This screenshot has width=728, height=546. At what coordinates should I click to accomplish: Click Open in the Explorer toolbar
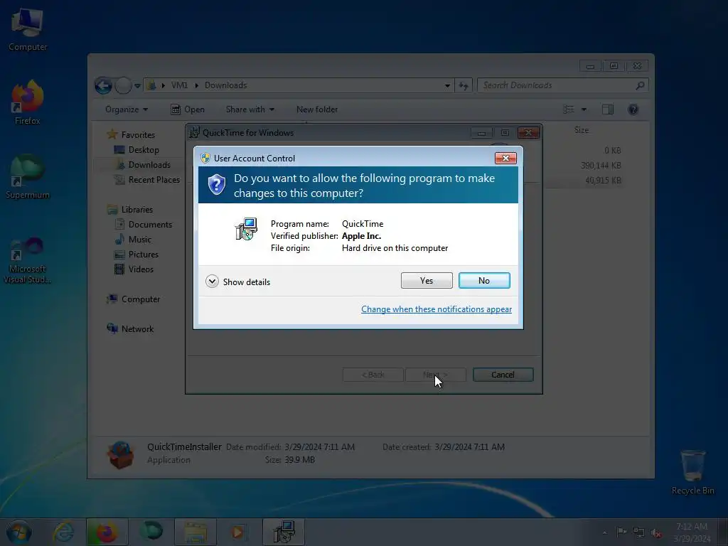188,109
